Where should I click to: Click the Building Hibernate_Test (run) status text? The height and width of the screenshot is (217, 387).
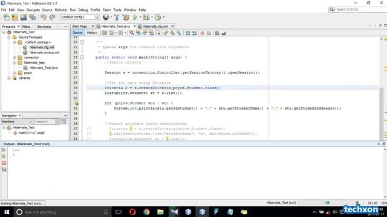[x=22, y=203]
